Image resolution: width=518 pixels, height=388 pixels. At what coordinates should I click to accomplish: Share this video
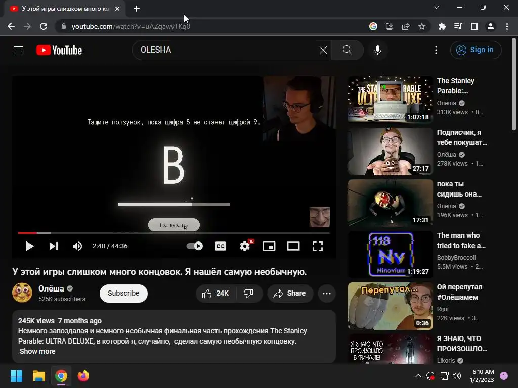pyautogui.click(x=290, y=294)
